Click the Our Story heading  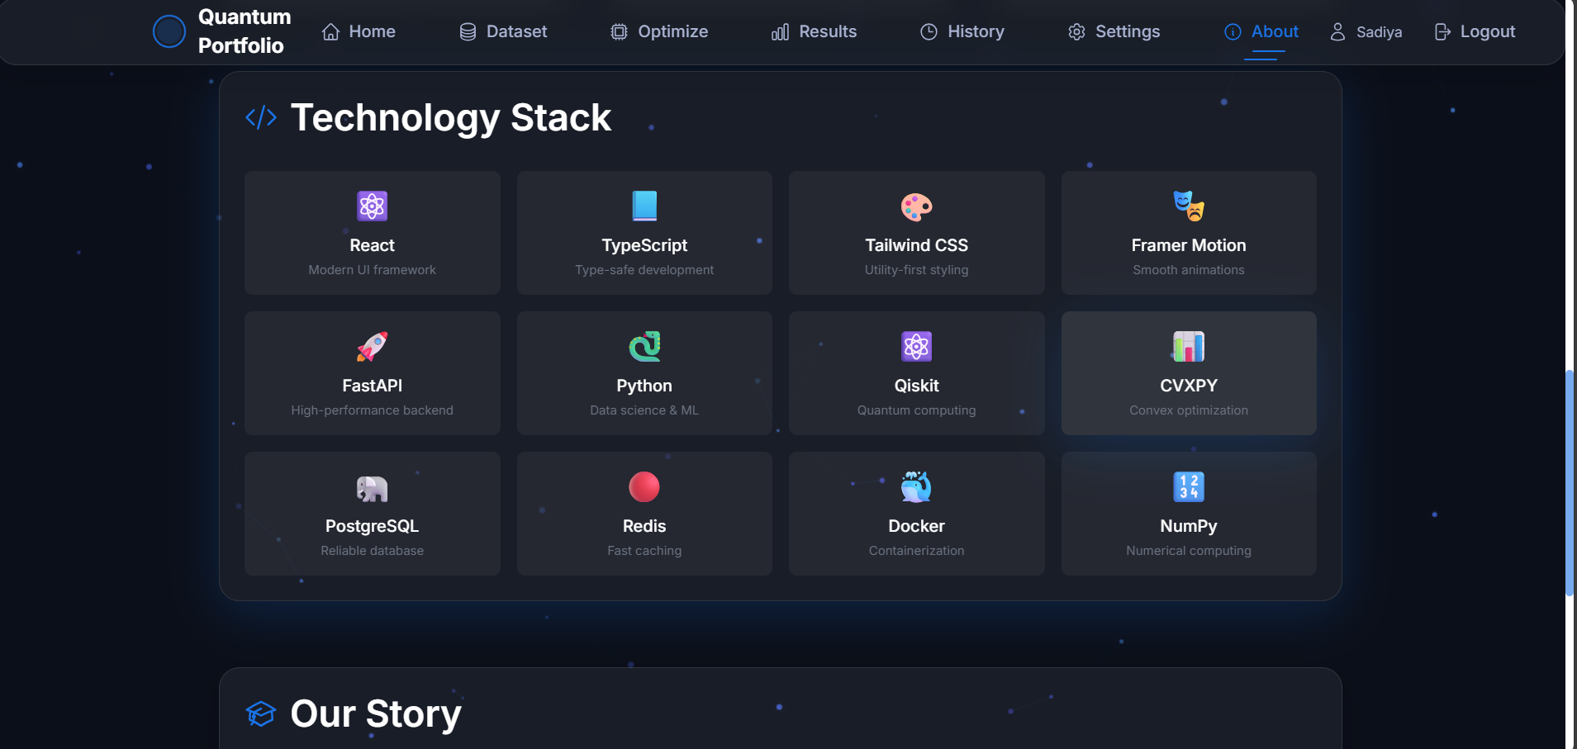tap(376, 714)
